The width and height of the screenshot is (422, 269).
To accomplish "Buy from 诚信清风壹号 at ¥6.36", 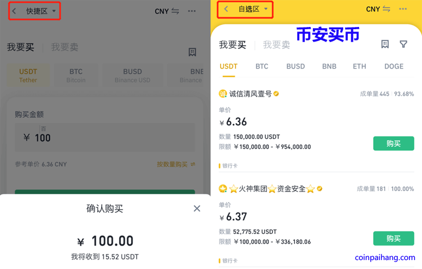I will tap(393, 144).
